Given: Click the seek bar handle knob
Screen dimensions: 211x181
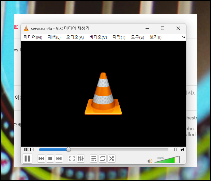Looking at the screenshot, I should (69, 149).
